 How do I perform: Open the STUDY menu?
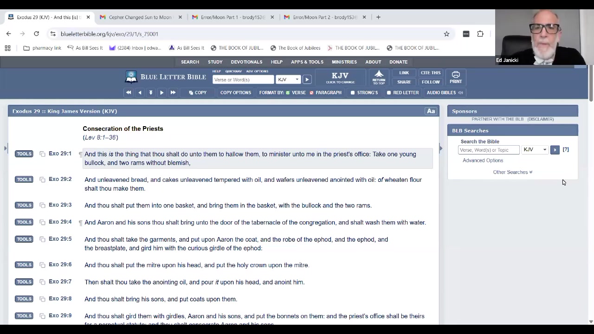[x=215, y=62]
